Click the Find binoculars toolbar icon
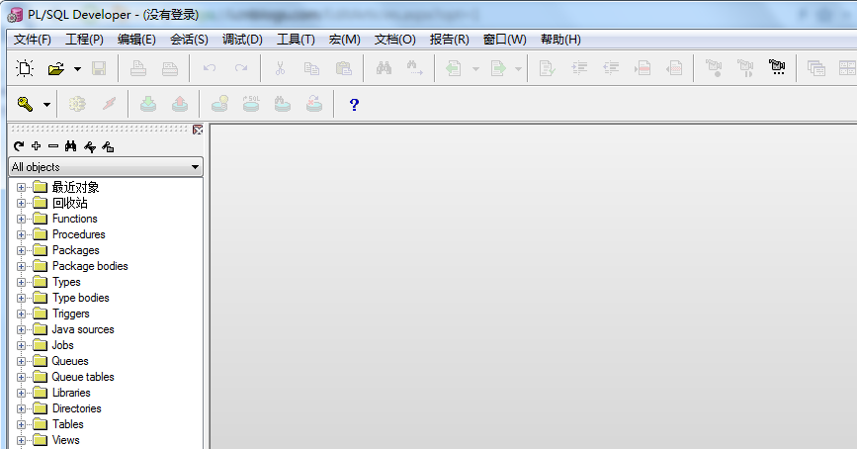The image size is (857, 449). pos(384,68)
